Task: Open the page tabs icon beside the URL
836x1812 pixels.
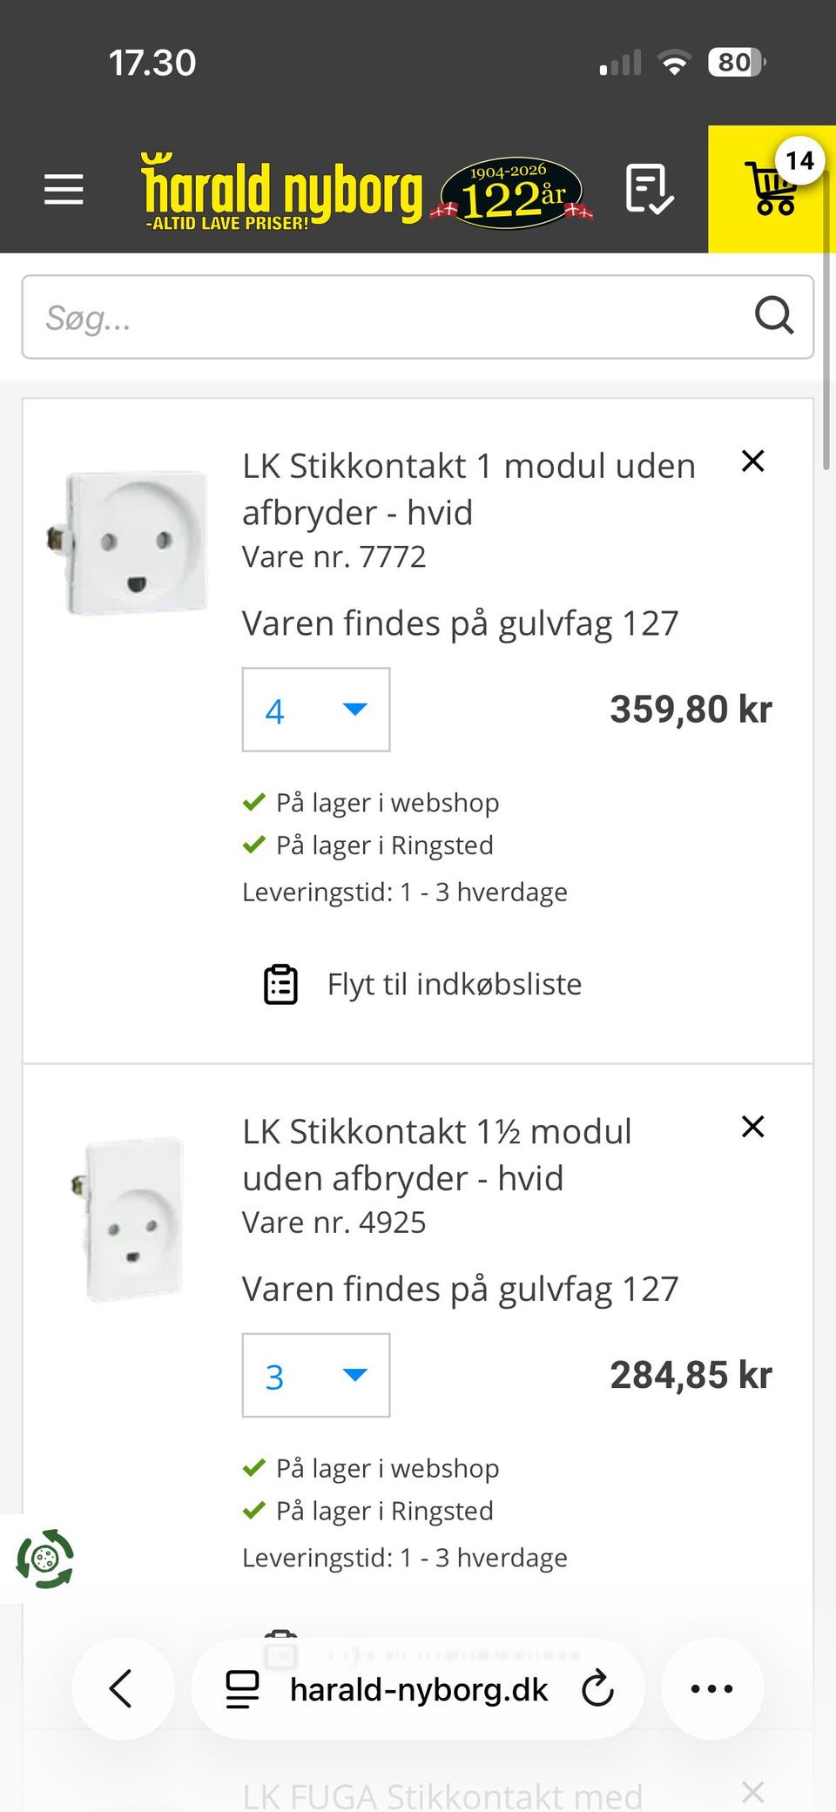Action: click(242, 1689)
